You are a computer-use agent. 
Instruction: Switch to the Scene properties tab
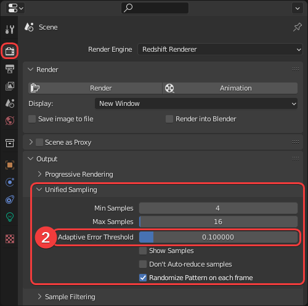click(10, 103)
